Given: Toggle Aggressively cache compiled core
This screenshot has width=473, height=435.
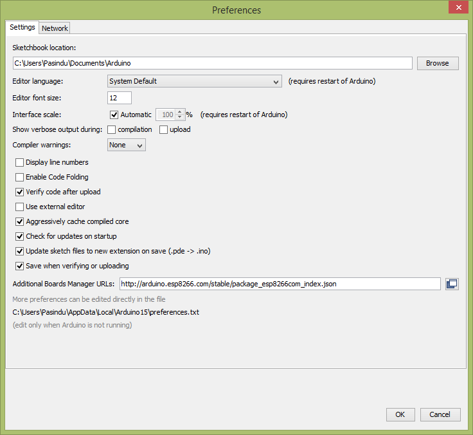Looking at the screenshot, I should (x=20, y=222).
